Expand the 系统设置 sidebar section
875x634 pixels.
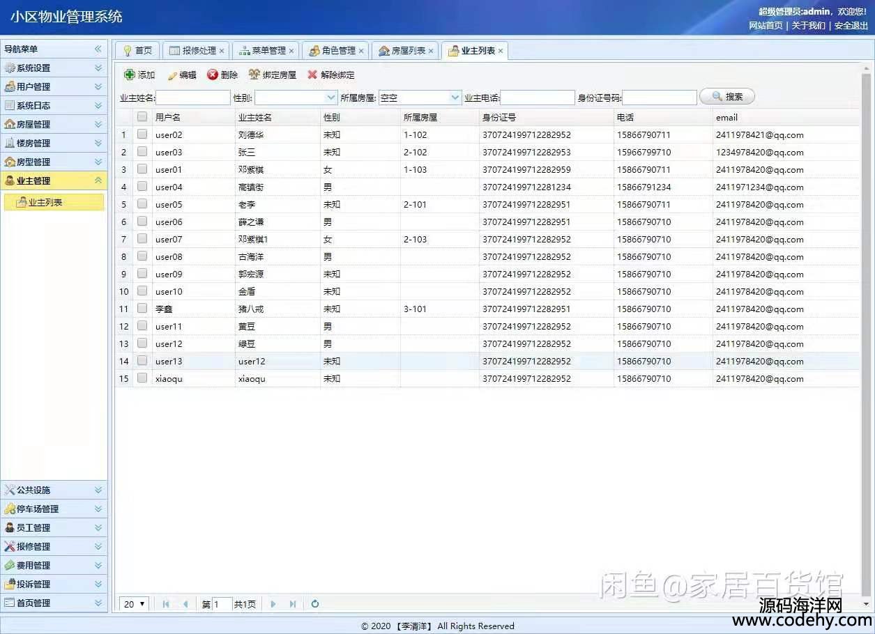click(54, 68)
